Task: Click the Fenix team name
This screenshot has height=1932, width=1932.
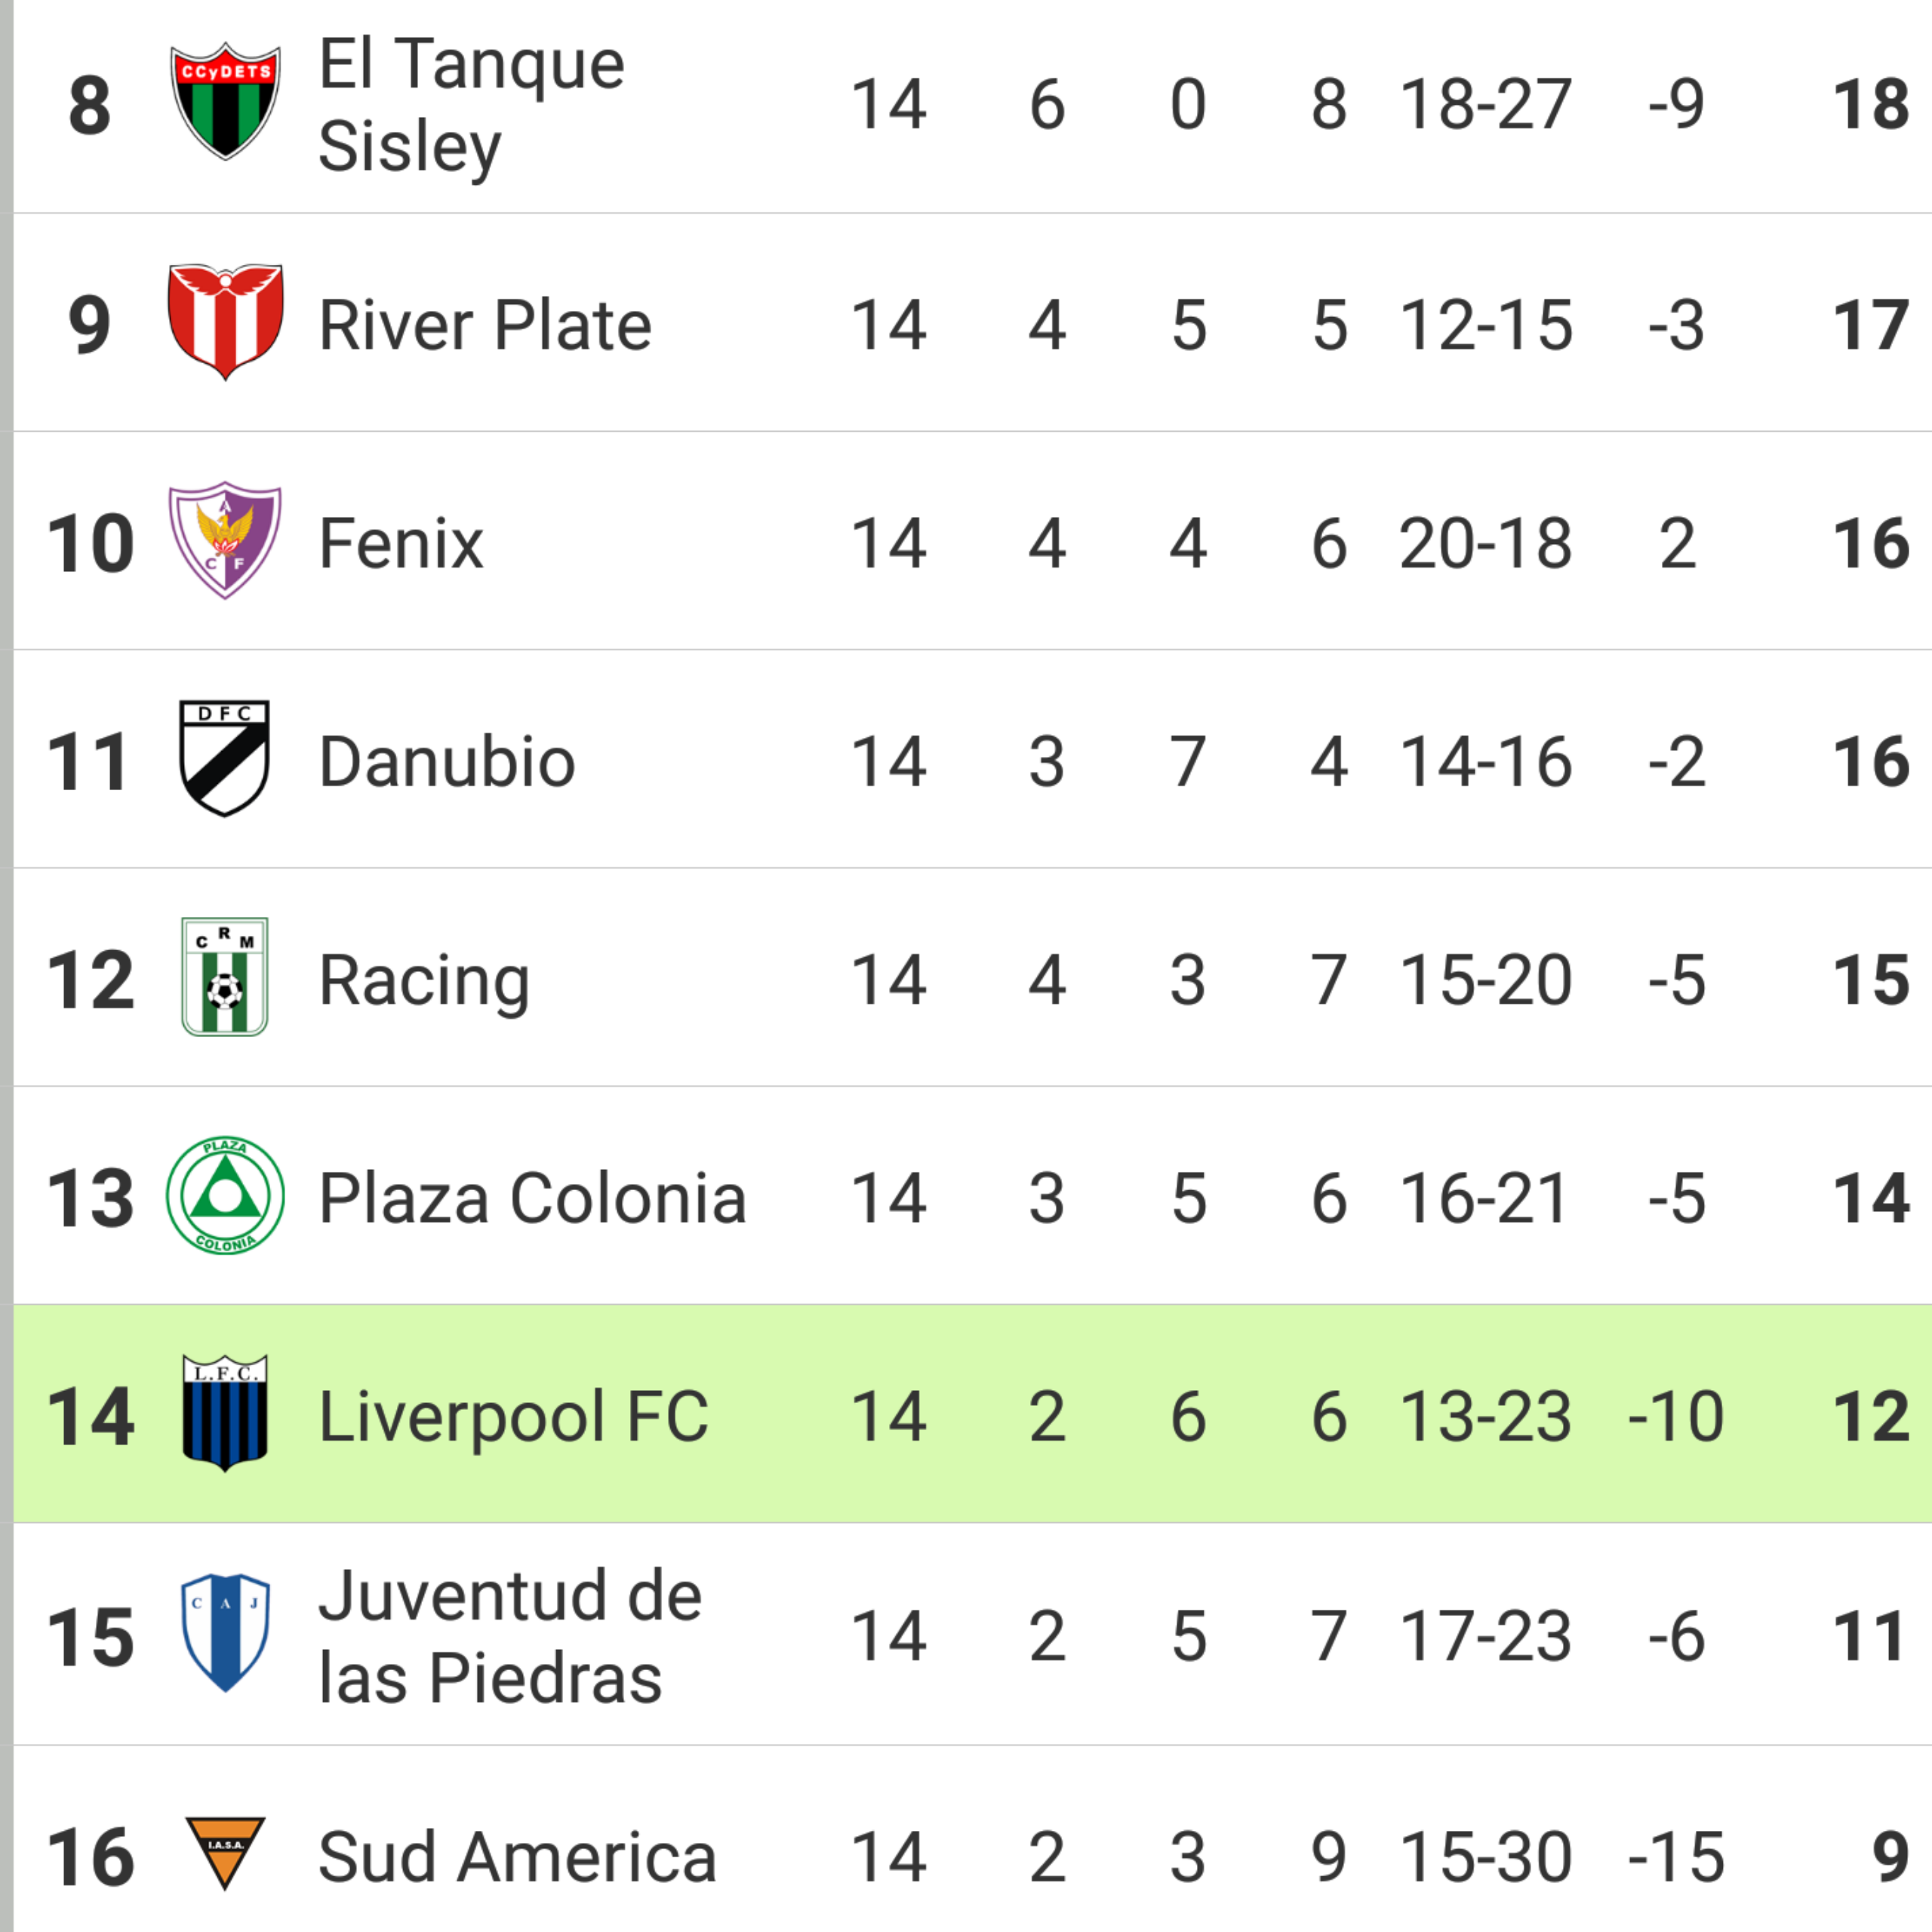Action: coord(401,544)
